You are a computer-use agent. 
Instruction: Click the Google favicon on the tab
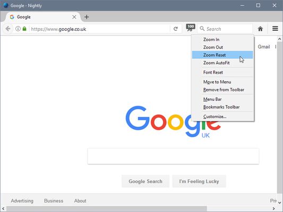12,17
